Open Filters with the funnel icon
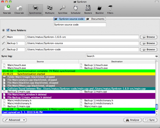The height and width of the screenshot is (128, 160). 110,10
